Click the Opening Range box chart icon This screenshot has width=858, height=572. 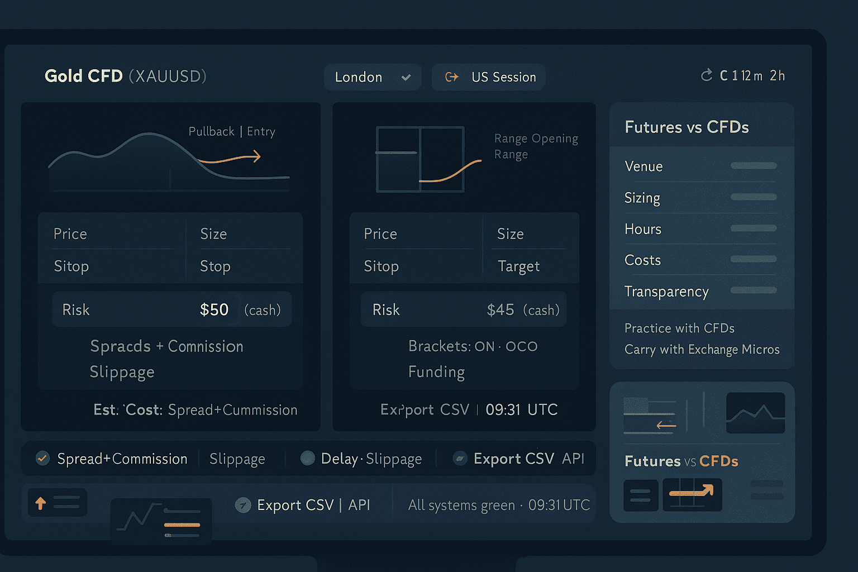click(421, 159)
